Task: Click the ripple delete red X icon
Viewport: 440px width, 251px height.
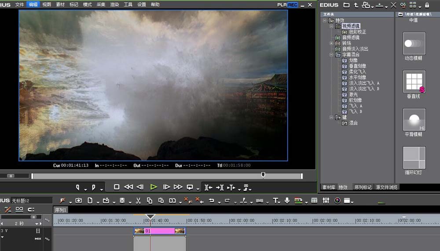Action: coord(199,201)
